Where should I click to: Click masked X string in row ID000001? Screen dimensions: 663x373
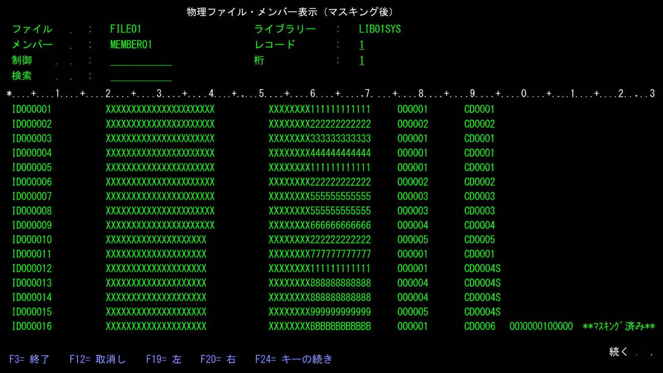click(160, 109)
